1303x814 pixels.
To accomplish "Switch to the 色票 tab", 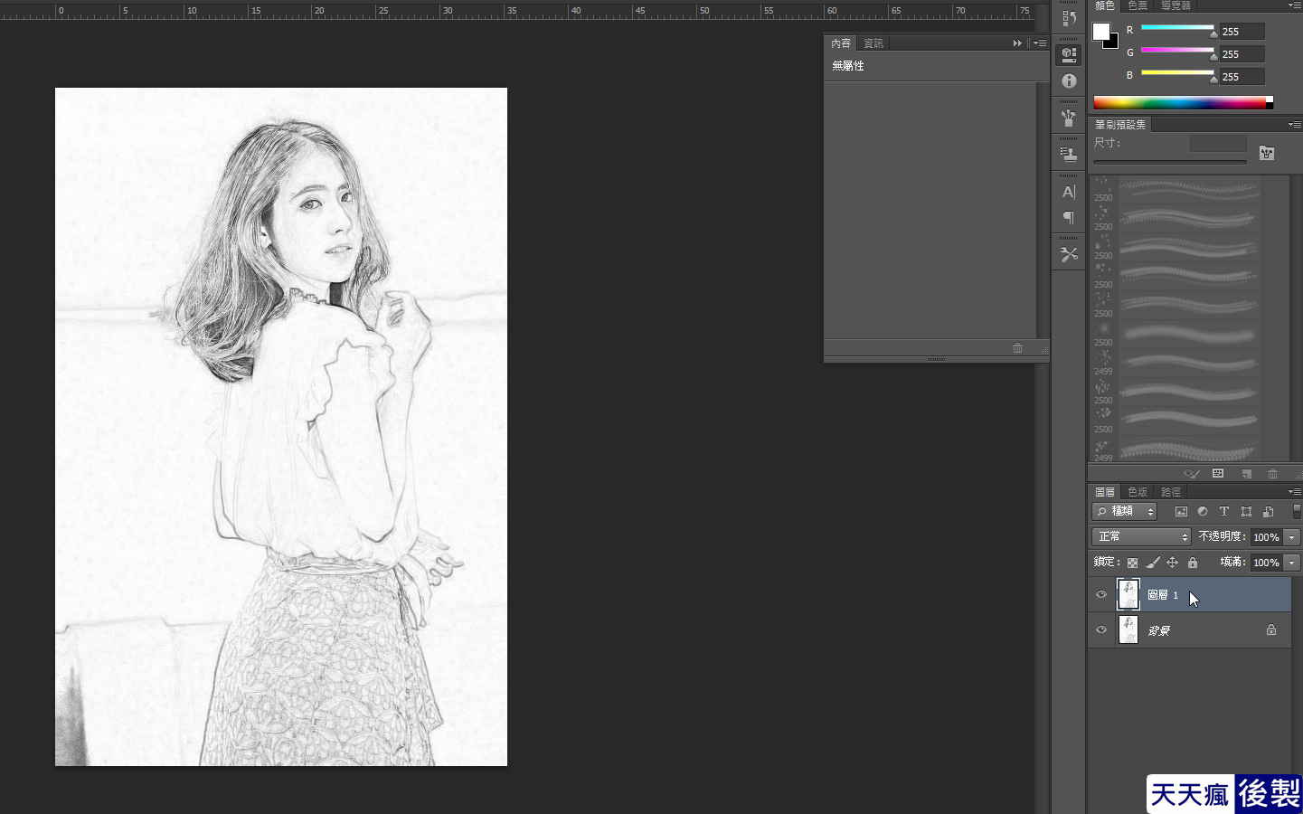I will [x=1138, y=5].
